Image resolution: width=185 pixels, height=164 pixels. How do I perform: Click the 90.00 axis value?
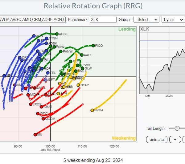[x=18, y=146]
